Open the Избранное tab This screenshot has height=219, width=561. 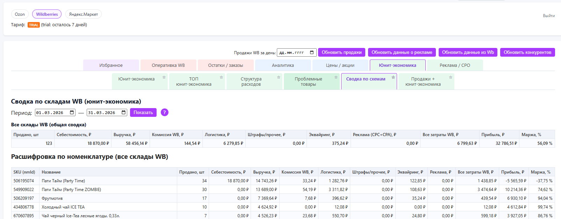click(111, 65)
